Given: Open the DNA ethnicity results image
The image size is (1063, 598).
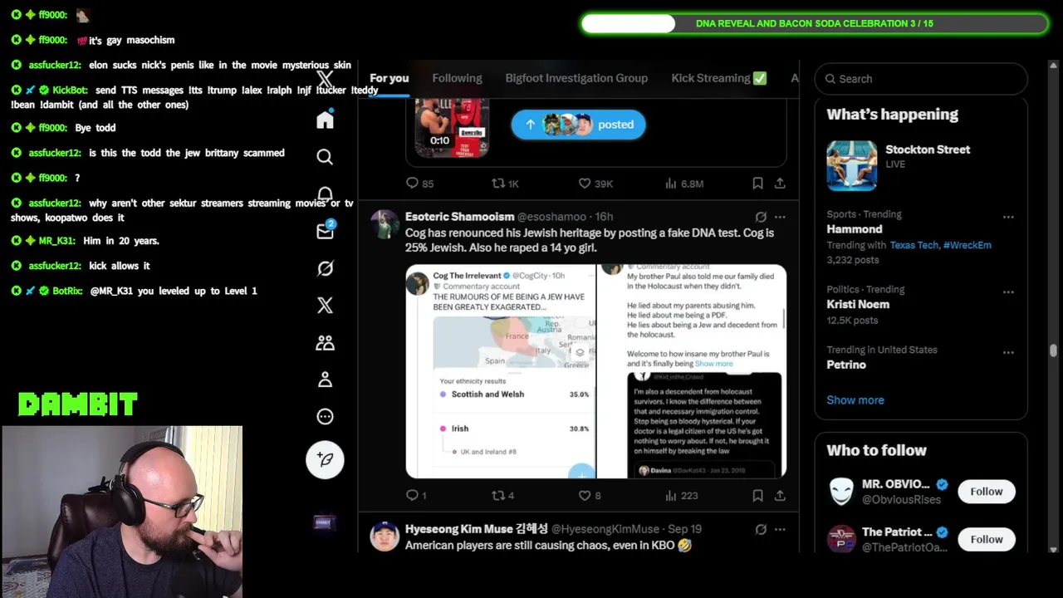Looking at the screenshot, I should click(501, 371).
